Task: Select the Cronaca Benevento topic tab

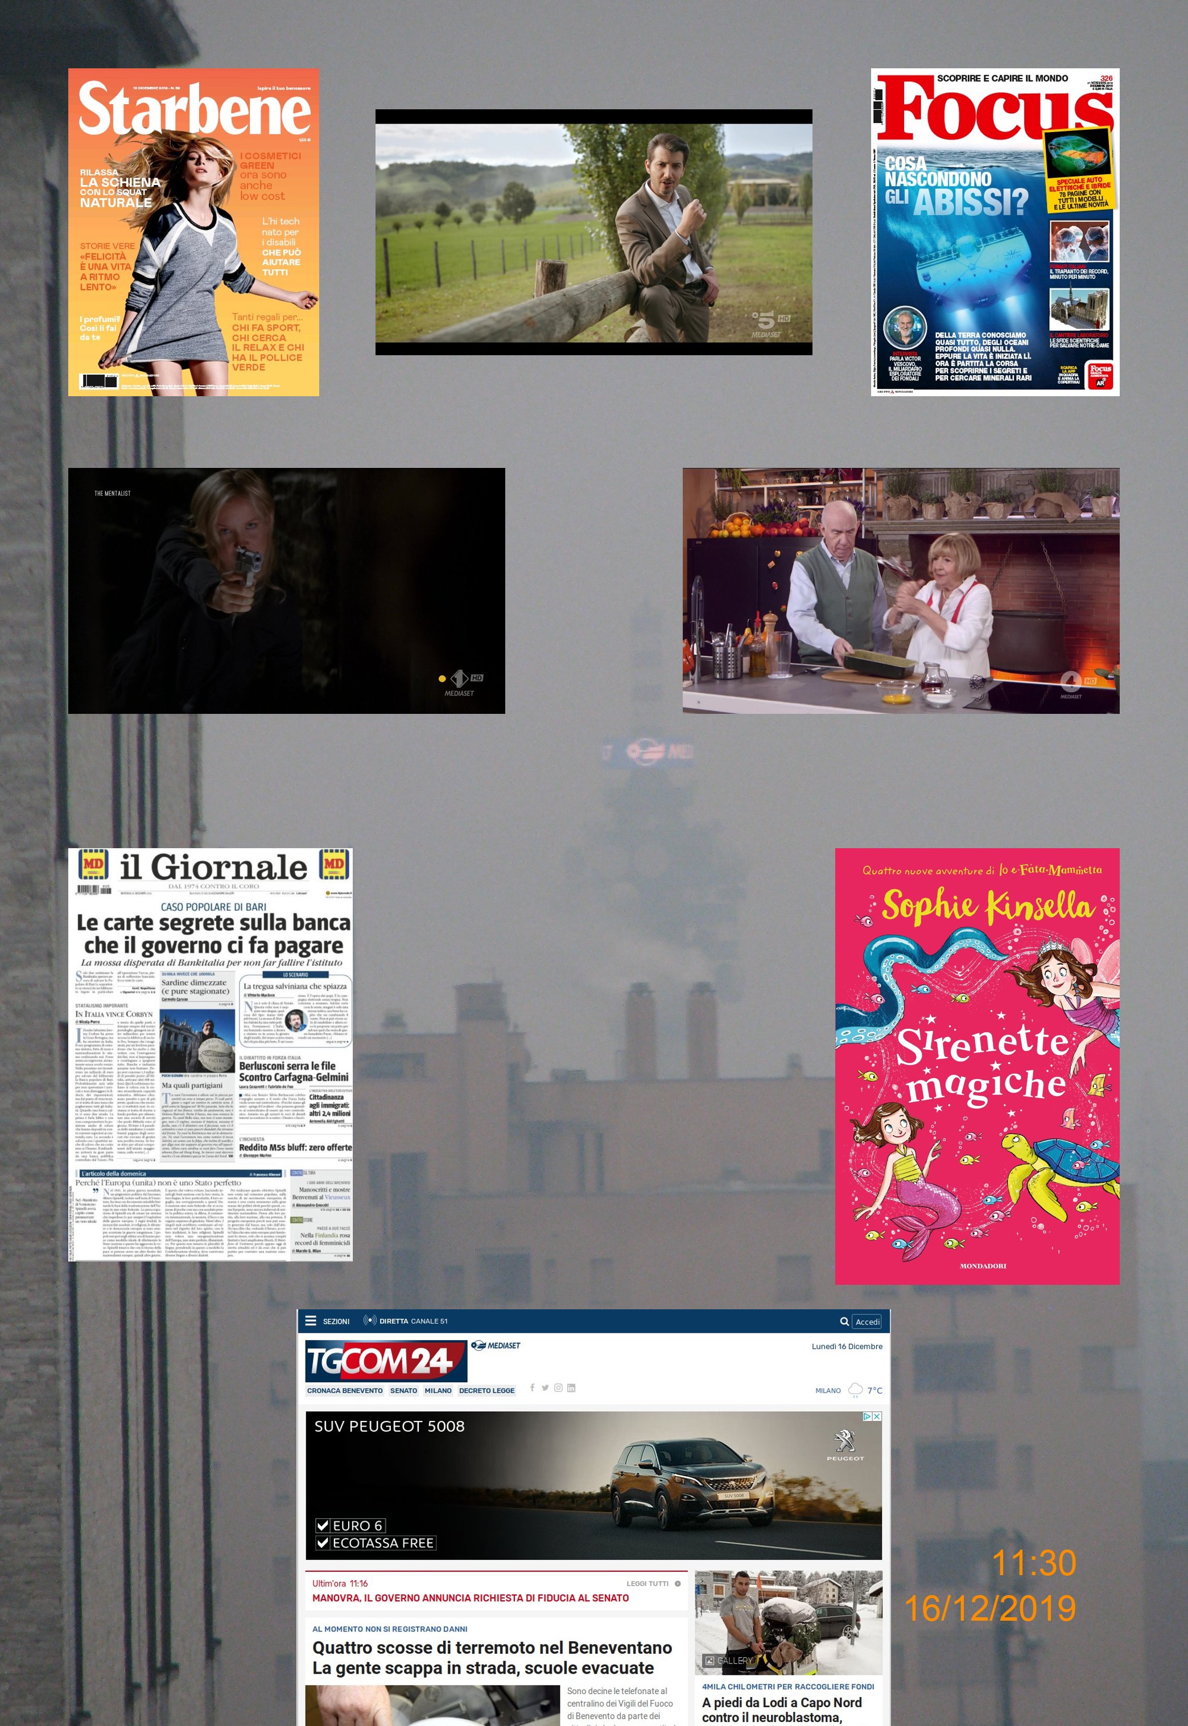Action: click(345, 1390)
